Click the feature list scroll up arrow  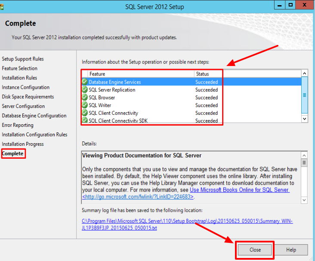[305, 73]
